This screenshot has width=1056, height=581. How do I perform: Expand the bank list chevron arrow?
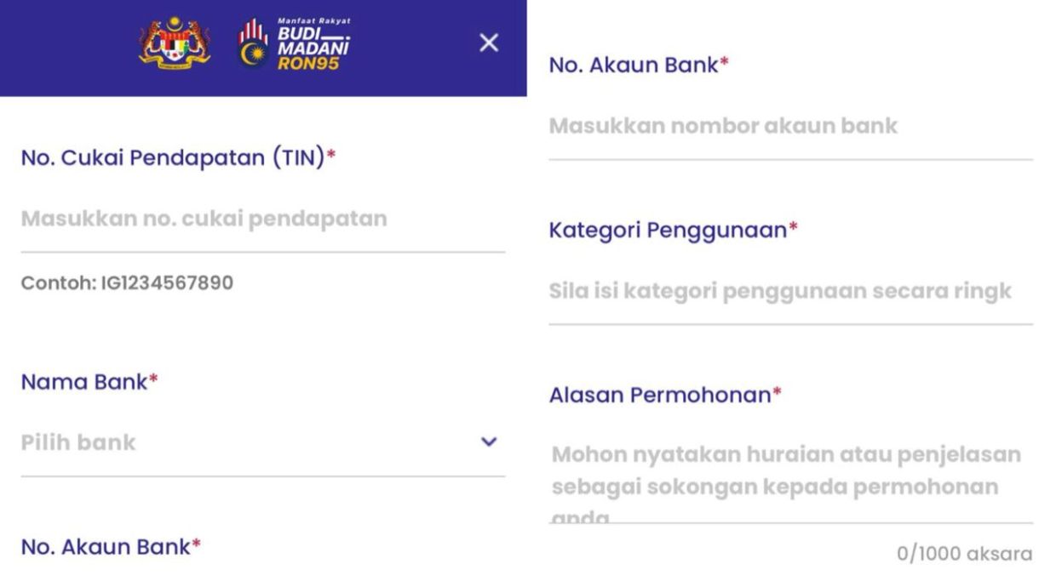click(x=489, y=441)
